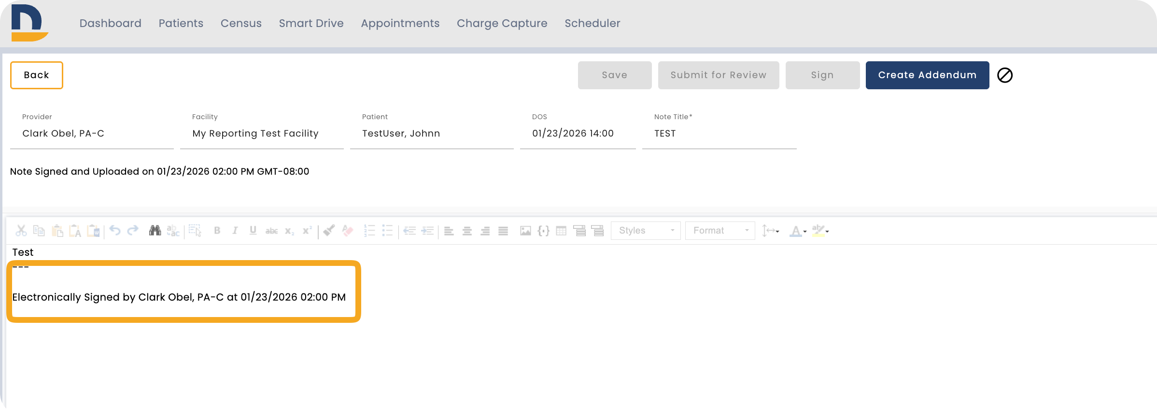
Task: Click the Copy Formatting brush icon
Action: 329,231
